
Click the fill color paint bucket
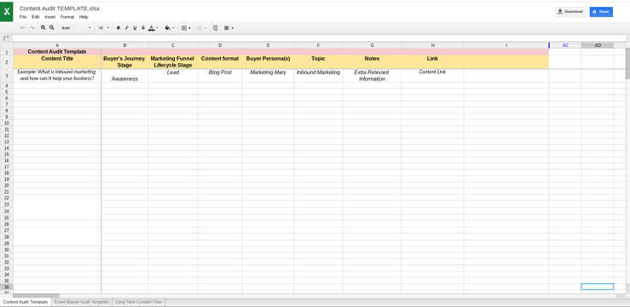168,28
